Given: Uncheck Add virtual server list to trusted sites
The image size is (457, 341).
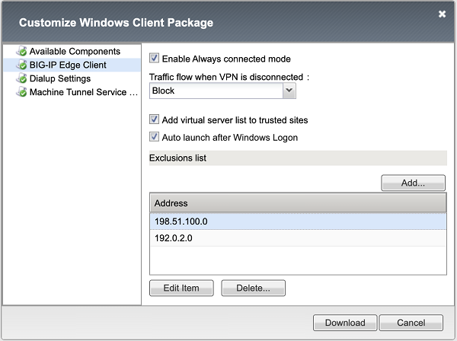Looking at the screenshot, I should [154, 120].
